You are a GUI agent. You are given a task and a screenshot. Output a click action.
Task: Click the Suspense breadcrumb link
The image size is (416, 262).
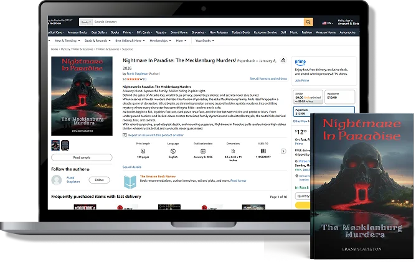(127, 49)
